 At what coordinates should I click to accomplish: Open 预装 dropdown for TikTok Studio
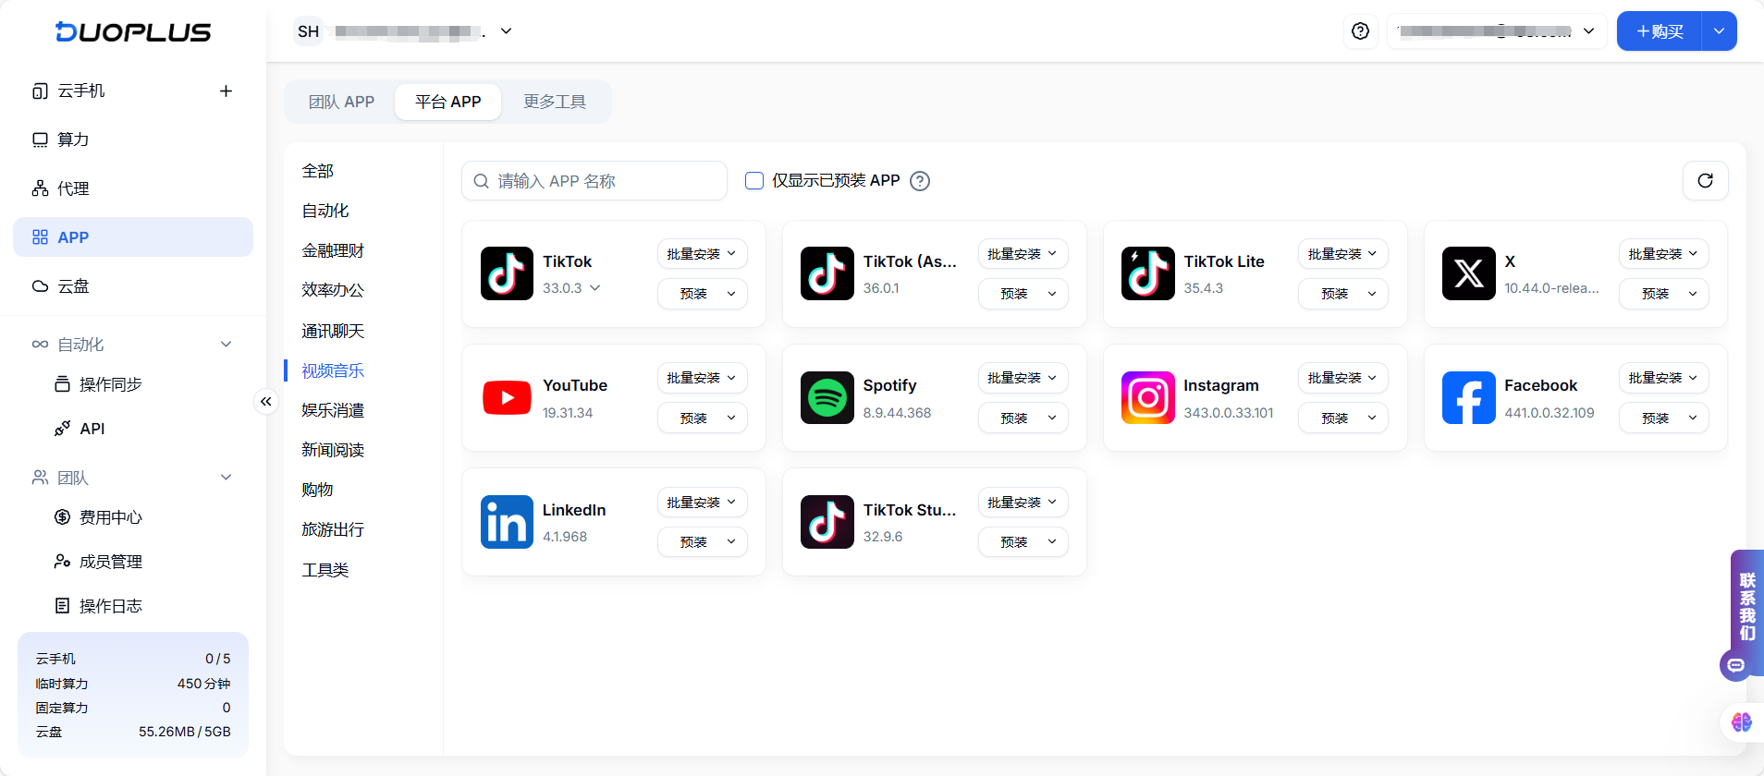tap(1023, 542)
